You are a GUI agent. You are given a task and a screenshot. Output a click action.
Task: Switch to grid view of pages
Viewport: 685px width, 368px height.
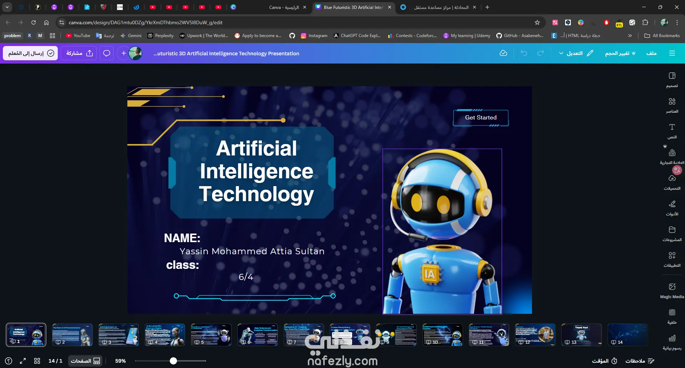37,361
